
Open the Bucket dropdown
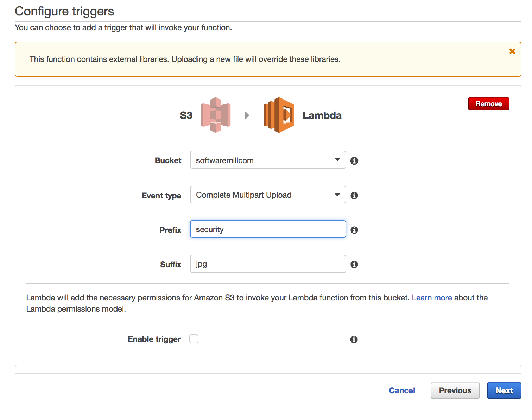267,160
